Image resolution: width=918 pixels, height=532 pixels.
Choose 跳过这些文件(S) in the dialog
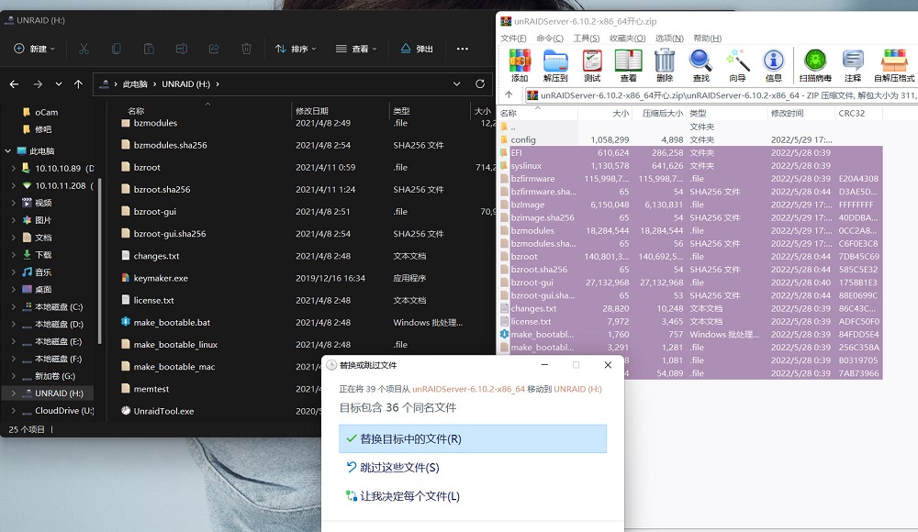click(x=473, y=468)
